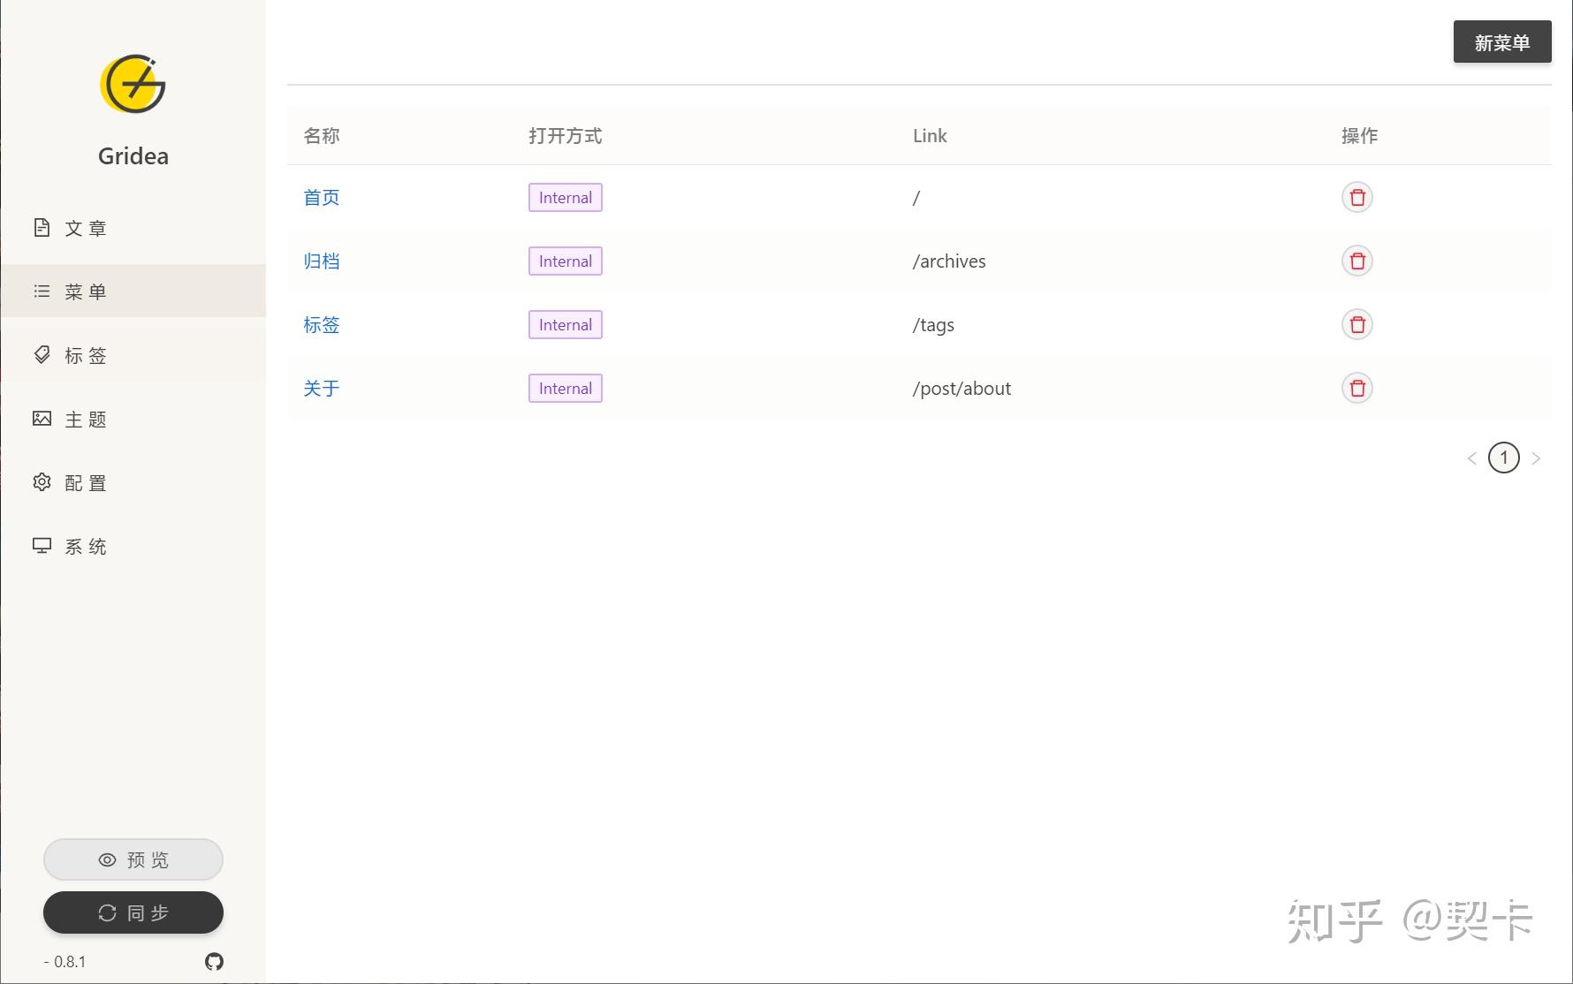The height and width of the screenshot is (984, 1573).
Task: Click the Internal tag on 首页 row
Action: (565, 197)
